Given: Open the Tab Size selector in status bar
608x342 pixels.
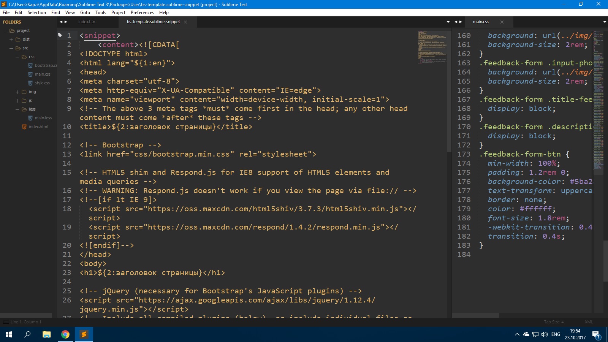Looking at the screenshot, I should pyautogui.click(x=554, y=322).
